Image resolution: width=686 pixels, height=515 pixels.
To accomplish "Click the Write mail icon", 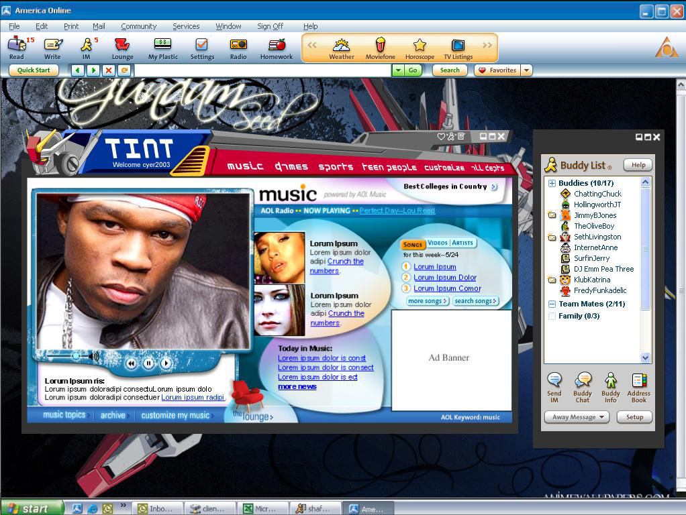I will [x=52, y=48].
